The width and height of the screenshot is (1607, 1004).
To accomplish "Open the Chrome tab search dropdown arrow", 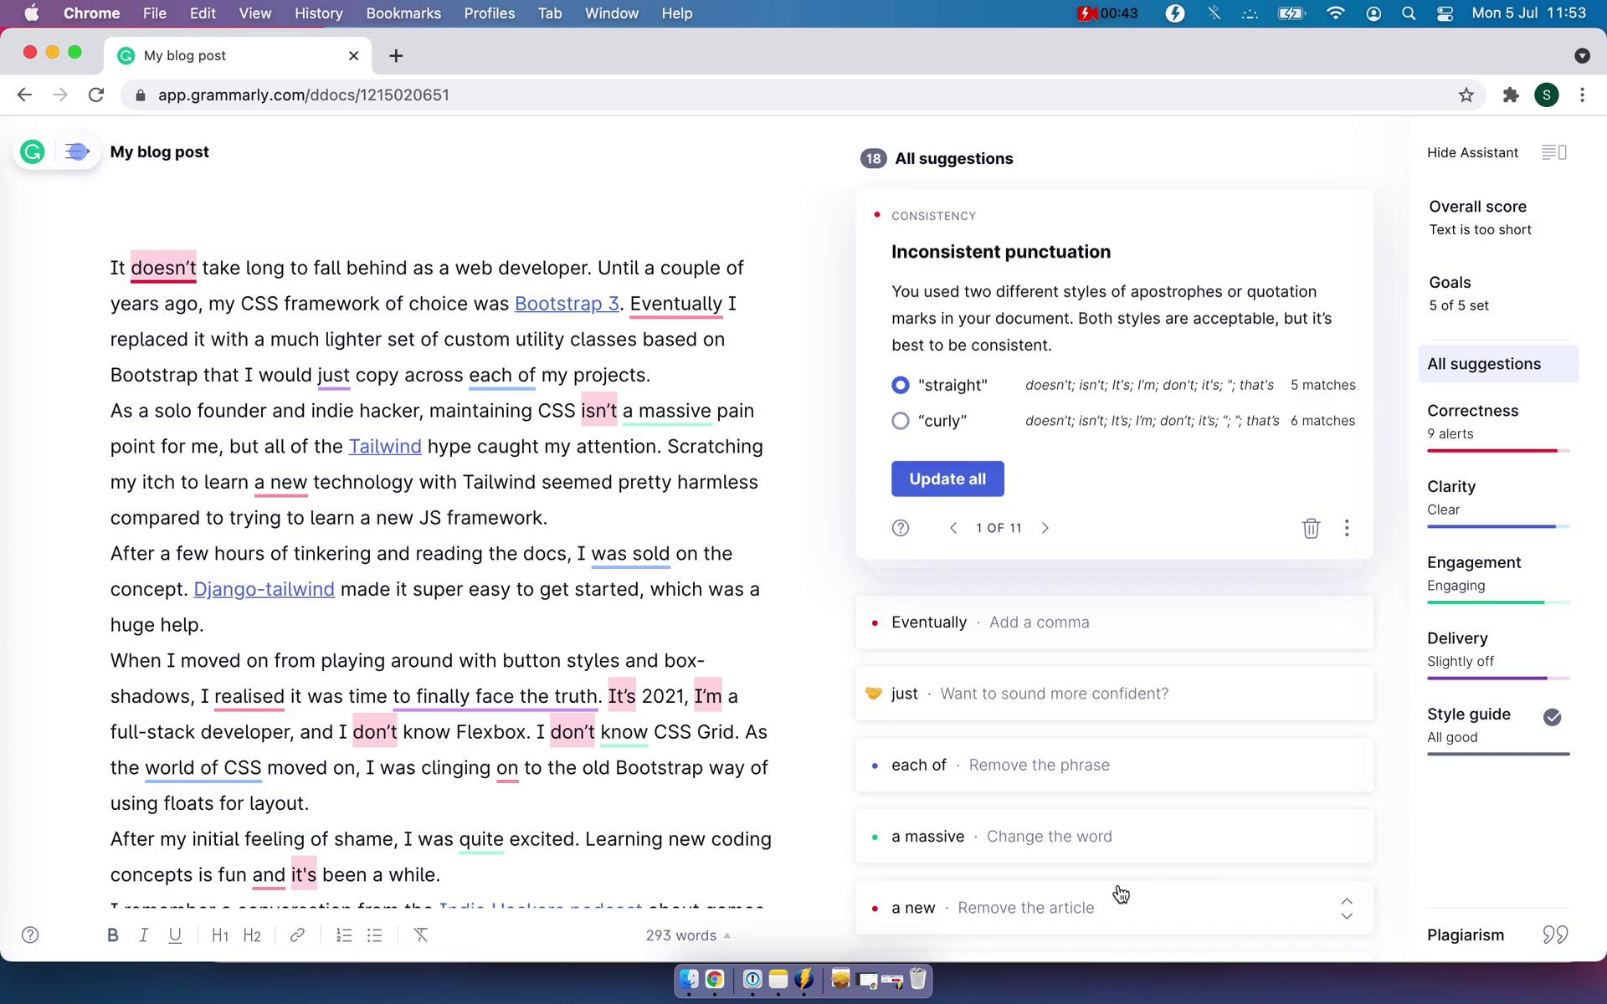I will click(1582, 55).
